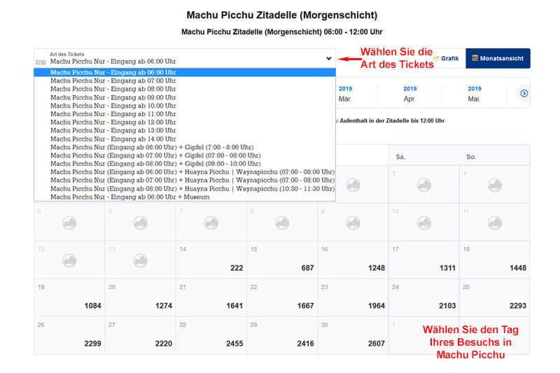This screenshot has width=560, height=373.
Task: Click unavailable day 13 mountain icon
Action: tap(141, 260)
